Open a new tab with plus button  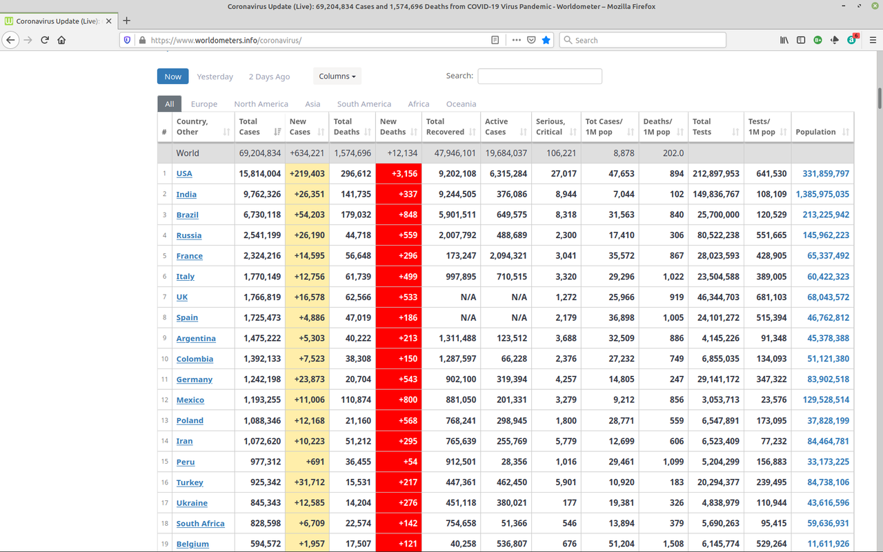pyautogui.click(x=126, y=21)
